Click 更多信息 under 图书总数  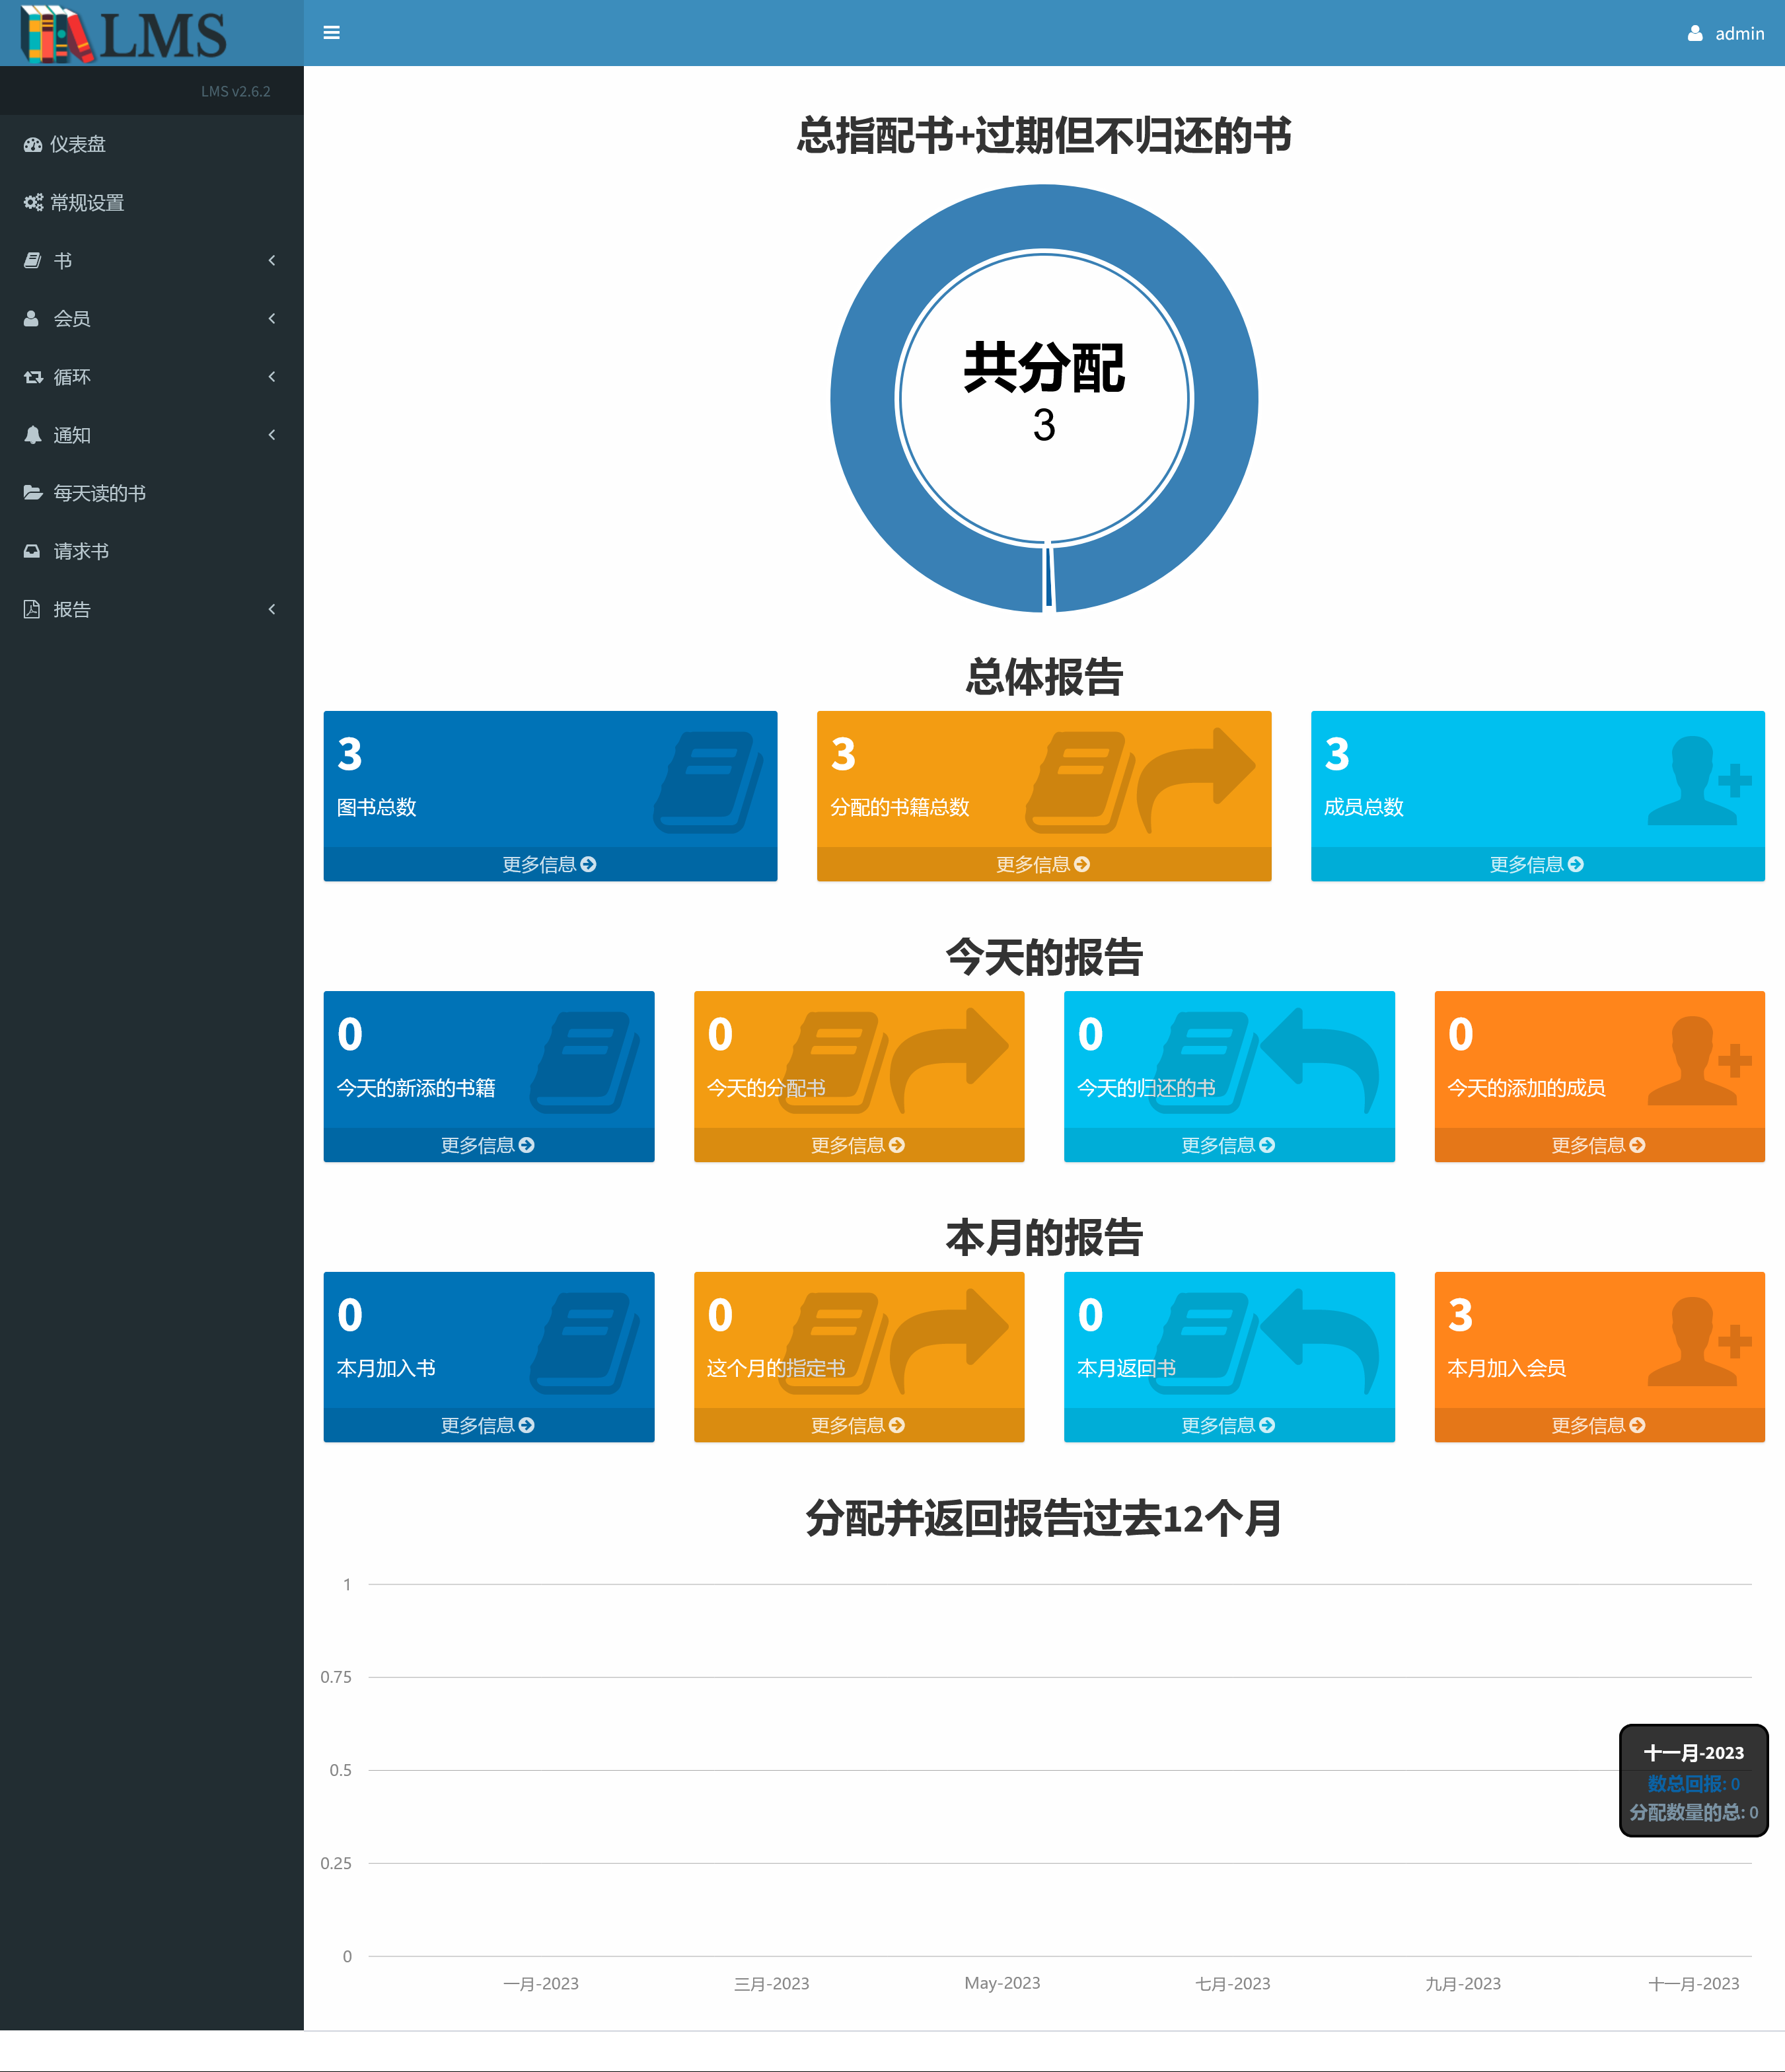point(549,864)
